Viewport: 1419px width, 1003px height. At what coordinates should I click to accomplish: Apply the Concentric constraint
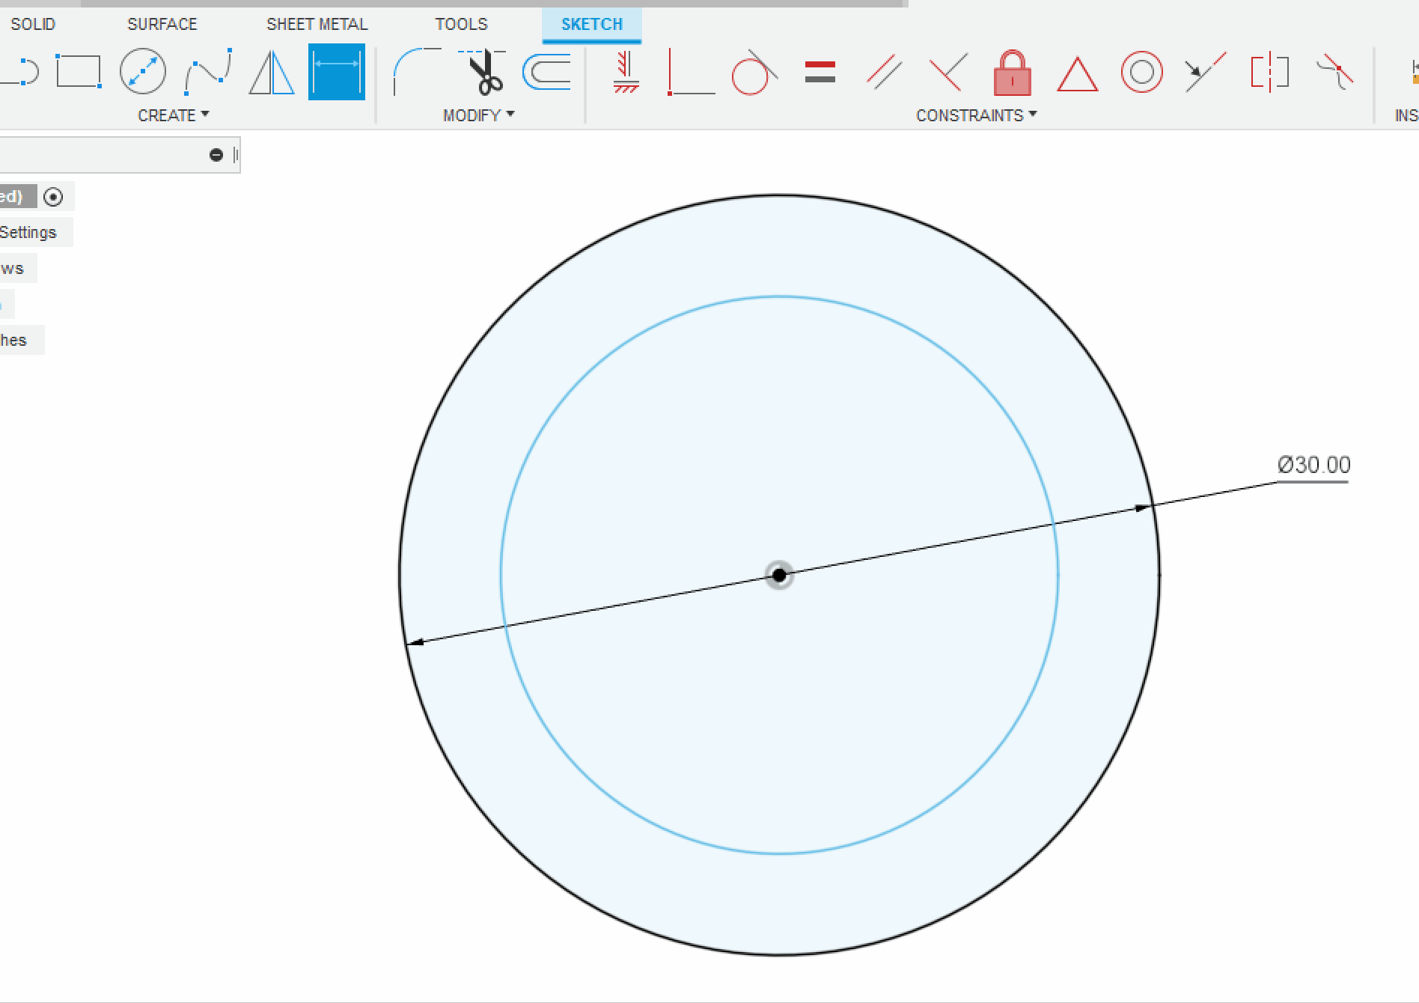[x=1141, y=73]
